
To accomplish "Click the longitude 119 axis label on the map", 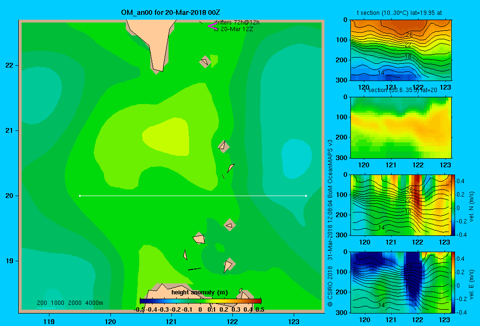I will (x=49, y=321).
